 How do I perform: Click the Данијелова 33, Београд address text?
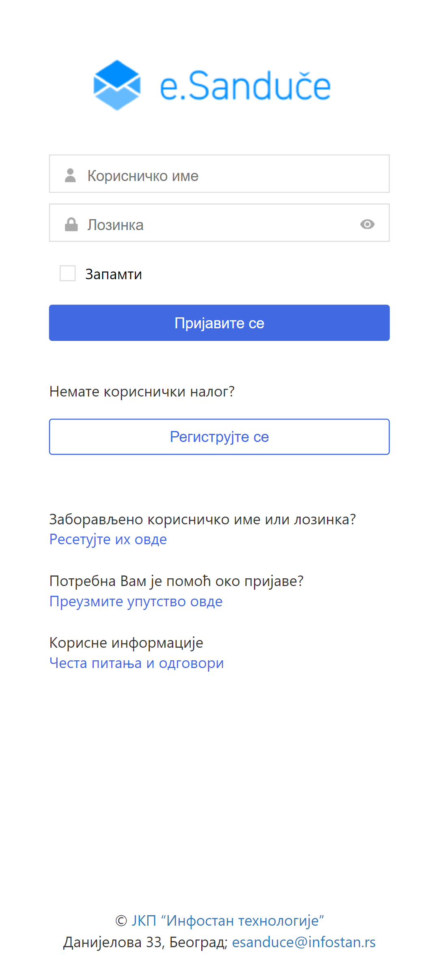[145, 942]
